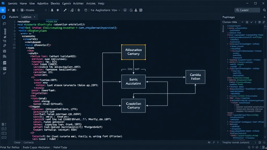Click the circular run icon in toolbar

86,10
